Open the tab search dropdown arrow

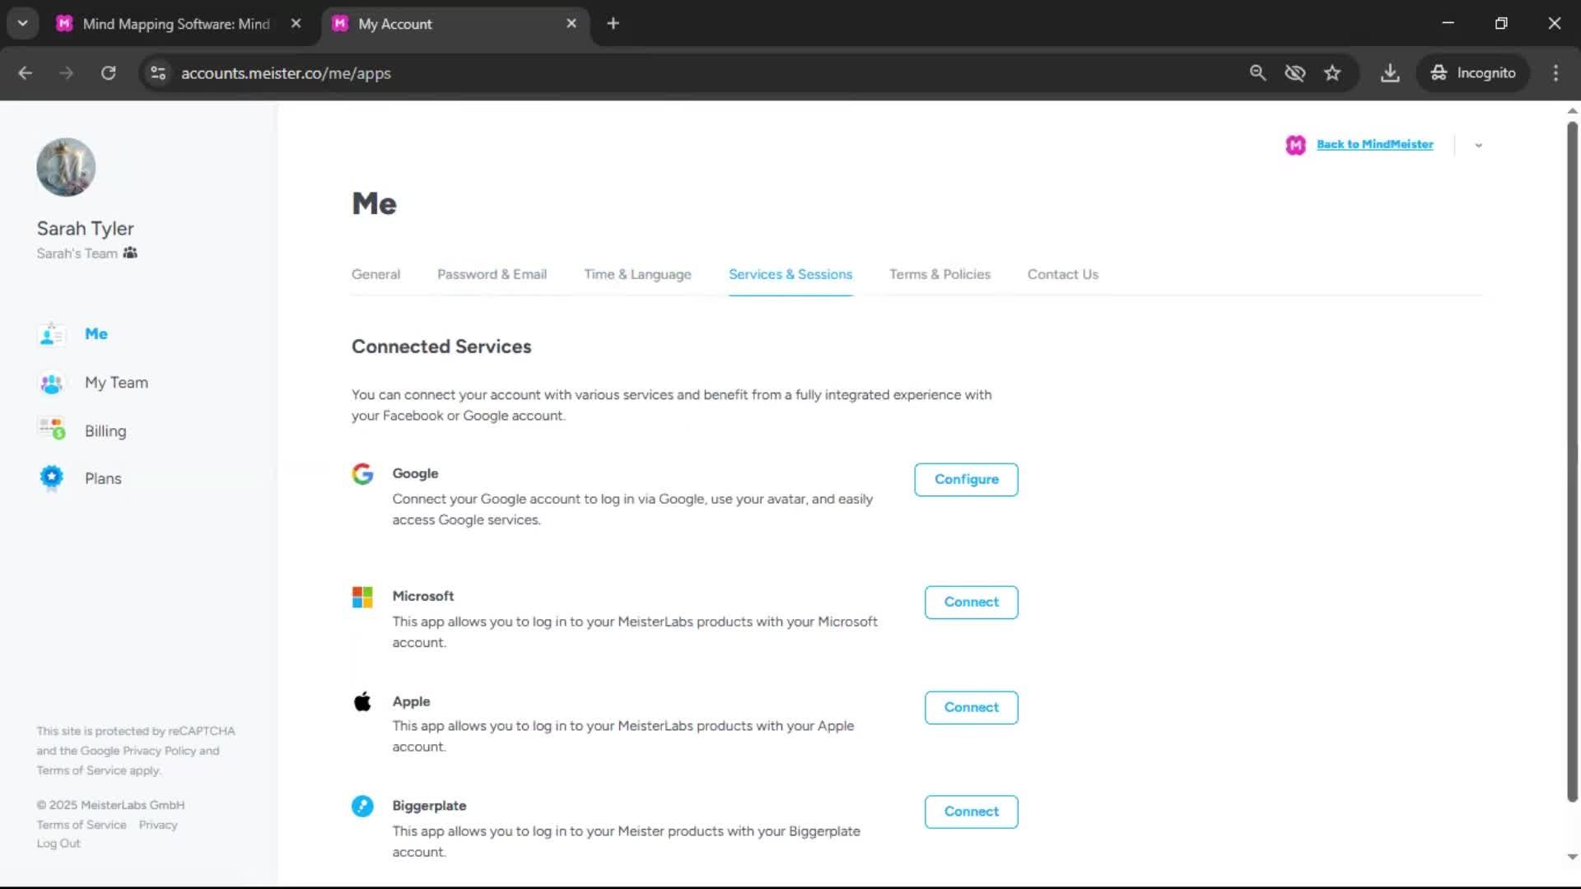(23, 24)
